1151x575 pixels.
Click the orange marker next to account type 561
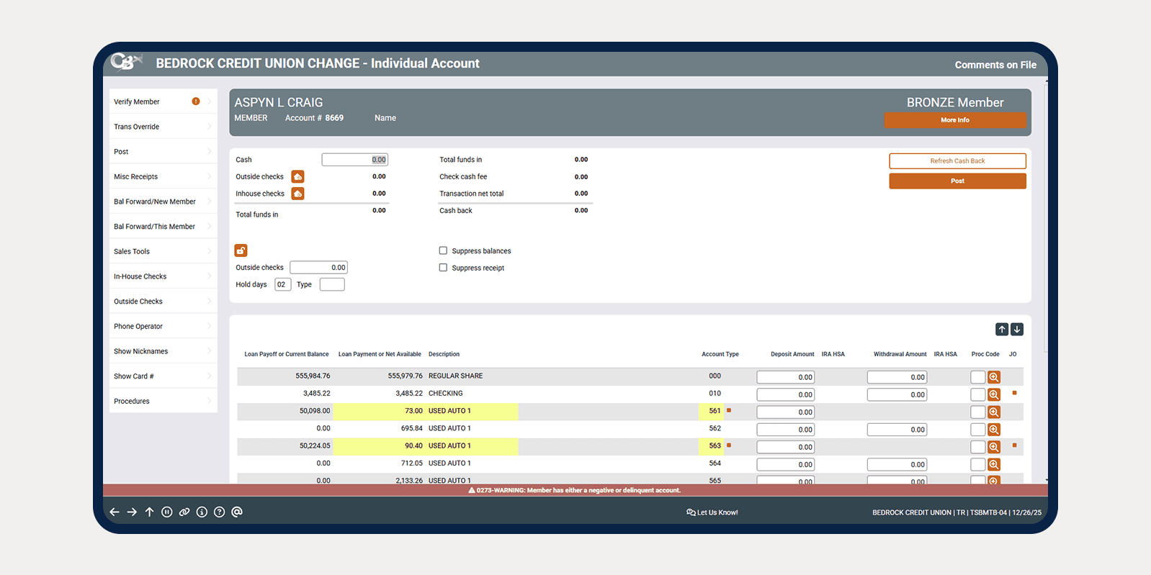coord(729,410)
